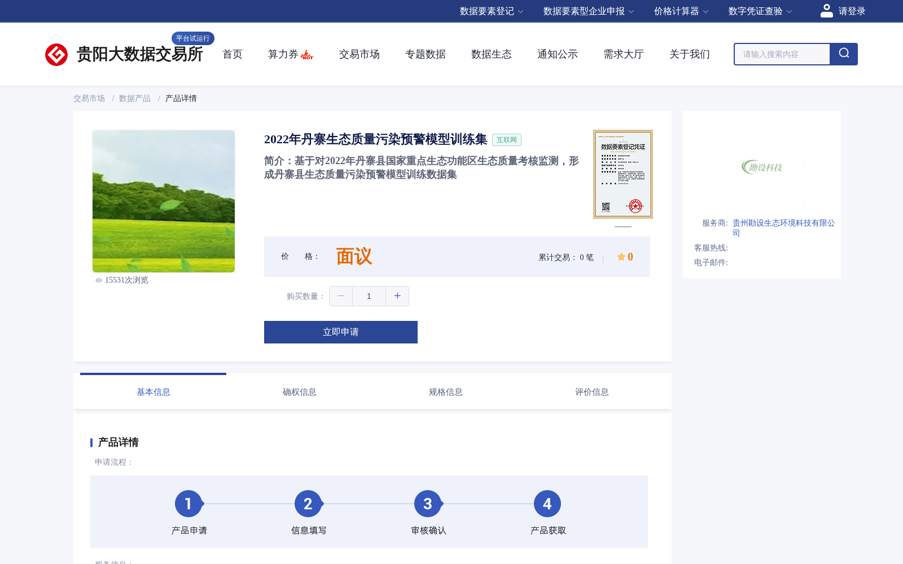Click the 面议 price text
The width and height of the screenshot is (903, 564).
coord(354,257)
